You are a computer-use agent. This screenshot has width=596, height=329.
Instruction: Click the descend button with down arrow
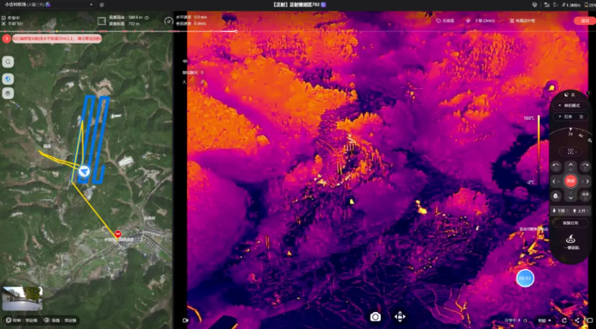click(559, 211)
